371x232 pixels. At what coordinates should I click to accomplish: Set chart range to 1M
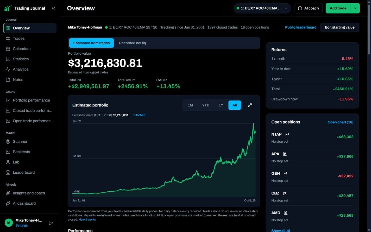[190, 105]
